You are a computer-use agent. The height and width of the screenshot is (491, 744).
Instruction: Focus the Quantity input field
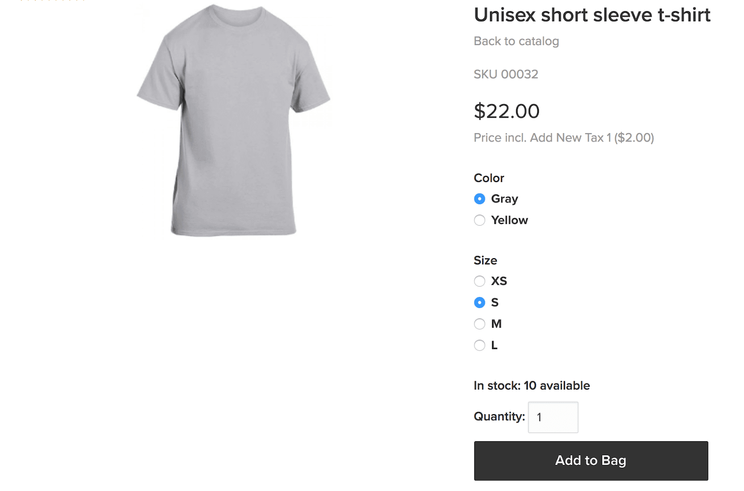pyautogui.click(x=553, y=417)
